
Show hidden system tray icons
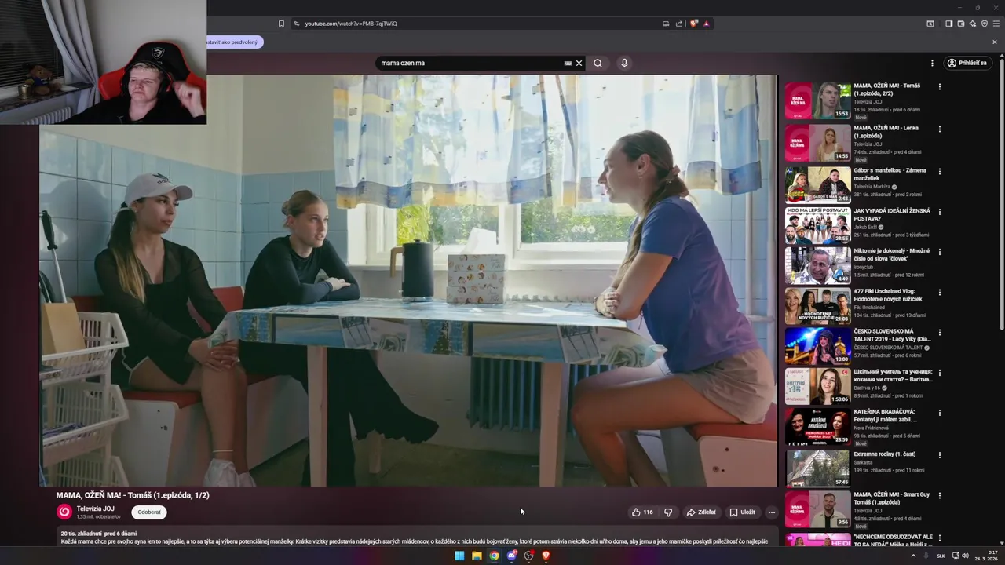[x=913, y=556]
